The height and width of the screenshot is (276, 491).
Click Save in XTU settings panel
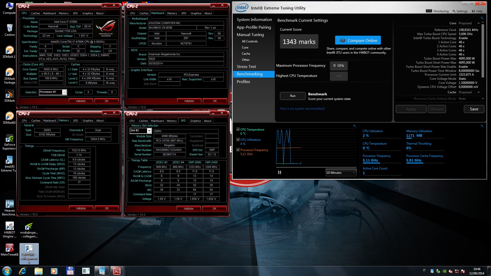(474, 109)
